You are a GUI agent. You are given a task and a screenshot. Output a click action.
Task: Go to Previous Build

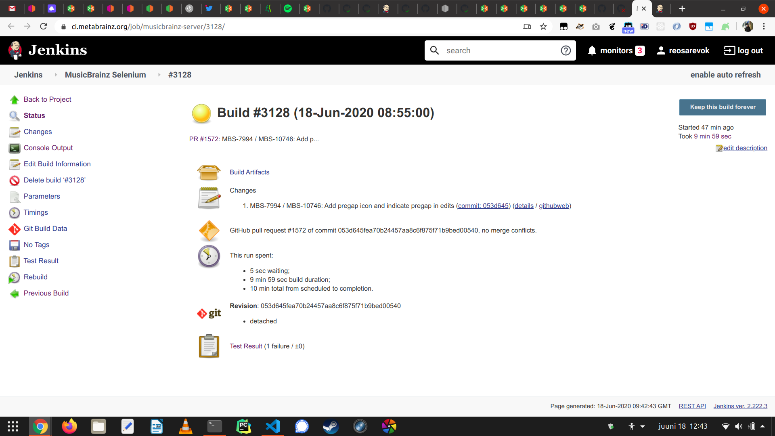[46, 293]
